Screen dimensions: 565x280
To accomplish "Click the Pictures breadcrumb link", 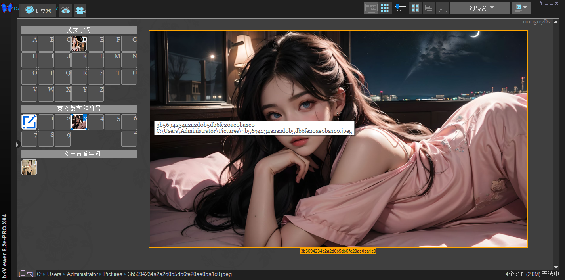I will [113, 274].
